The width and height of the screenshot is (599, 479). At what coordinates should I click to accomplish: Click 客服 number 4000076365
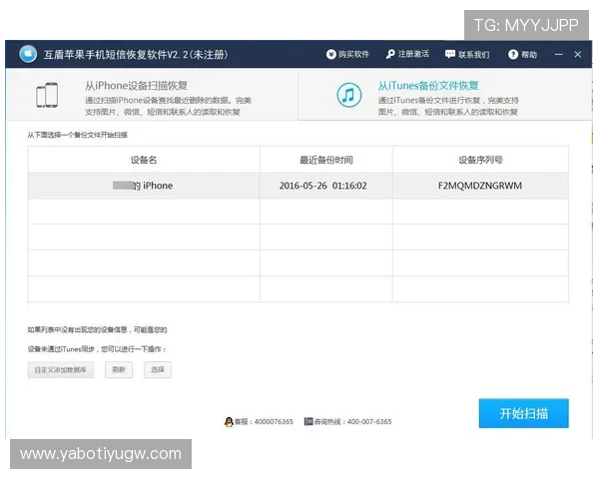point(264,422)
